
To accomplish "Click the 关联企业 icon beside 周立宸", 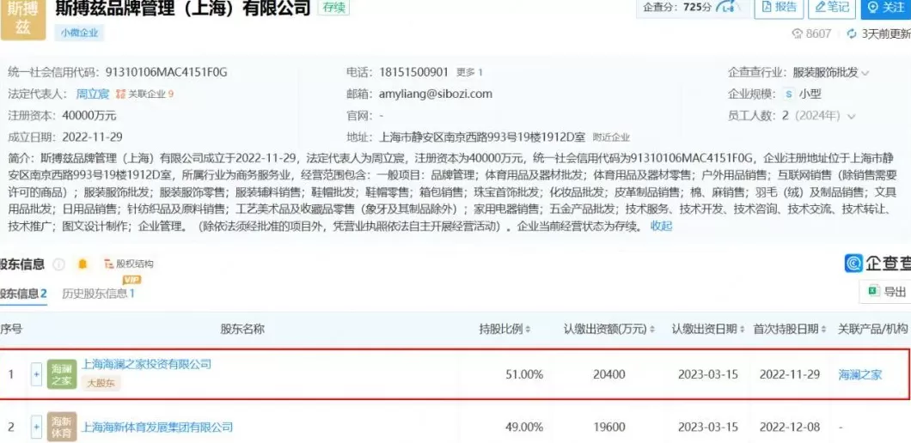I will pos(122,94).
